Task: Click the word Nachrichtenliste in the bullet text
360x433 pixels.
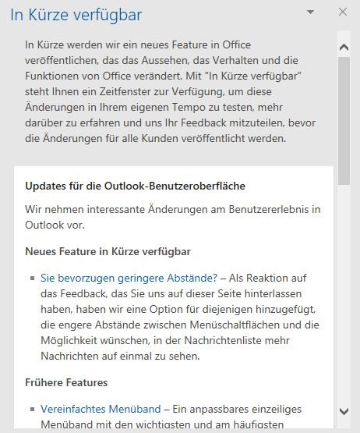Action: (223, 340)
